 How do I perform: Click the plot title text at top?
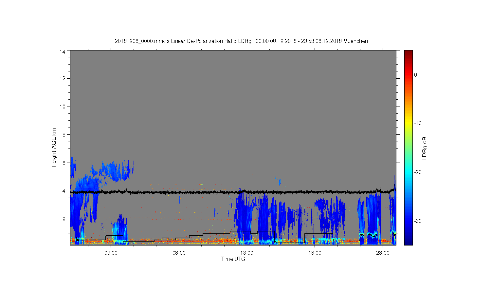coord(241,41)
